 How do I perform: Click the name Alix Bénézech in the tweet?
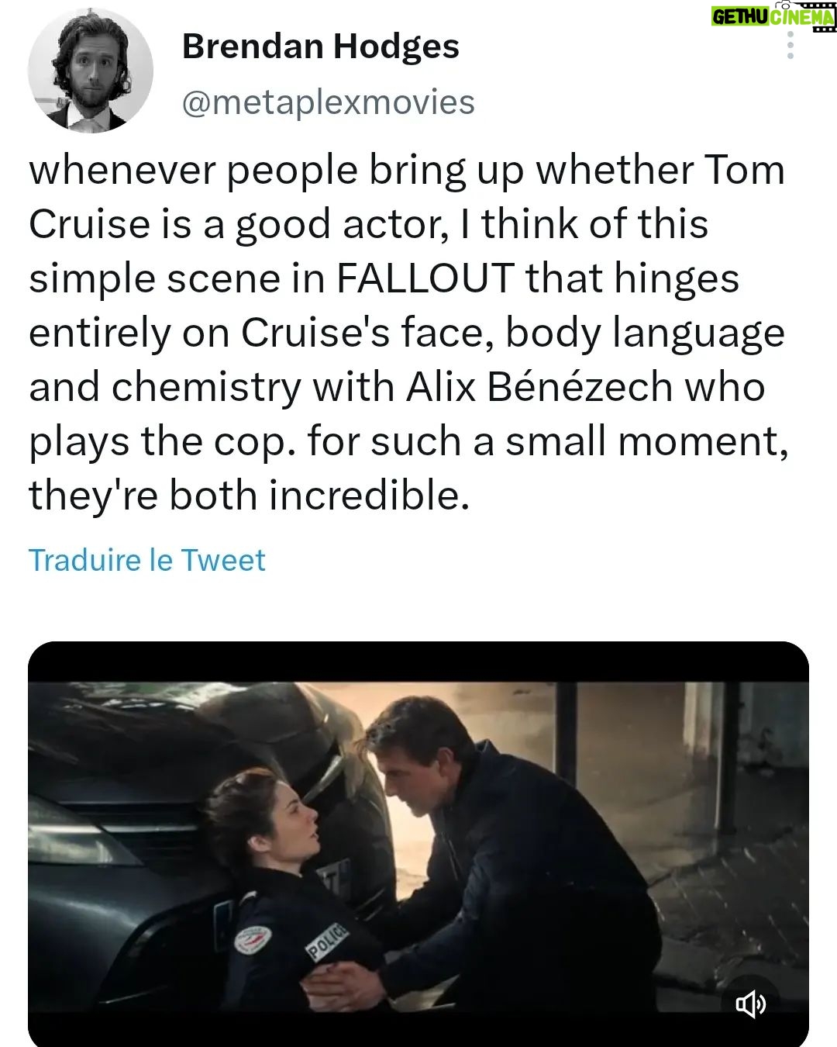click(x=539, y=387)
